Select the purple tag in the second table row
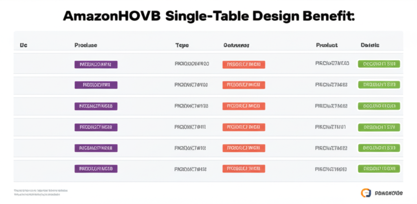This screenshot has width=417, height=204. click(96, 85)
